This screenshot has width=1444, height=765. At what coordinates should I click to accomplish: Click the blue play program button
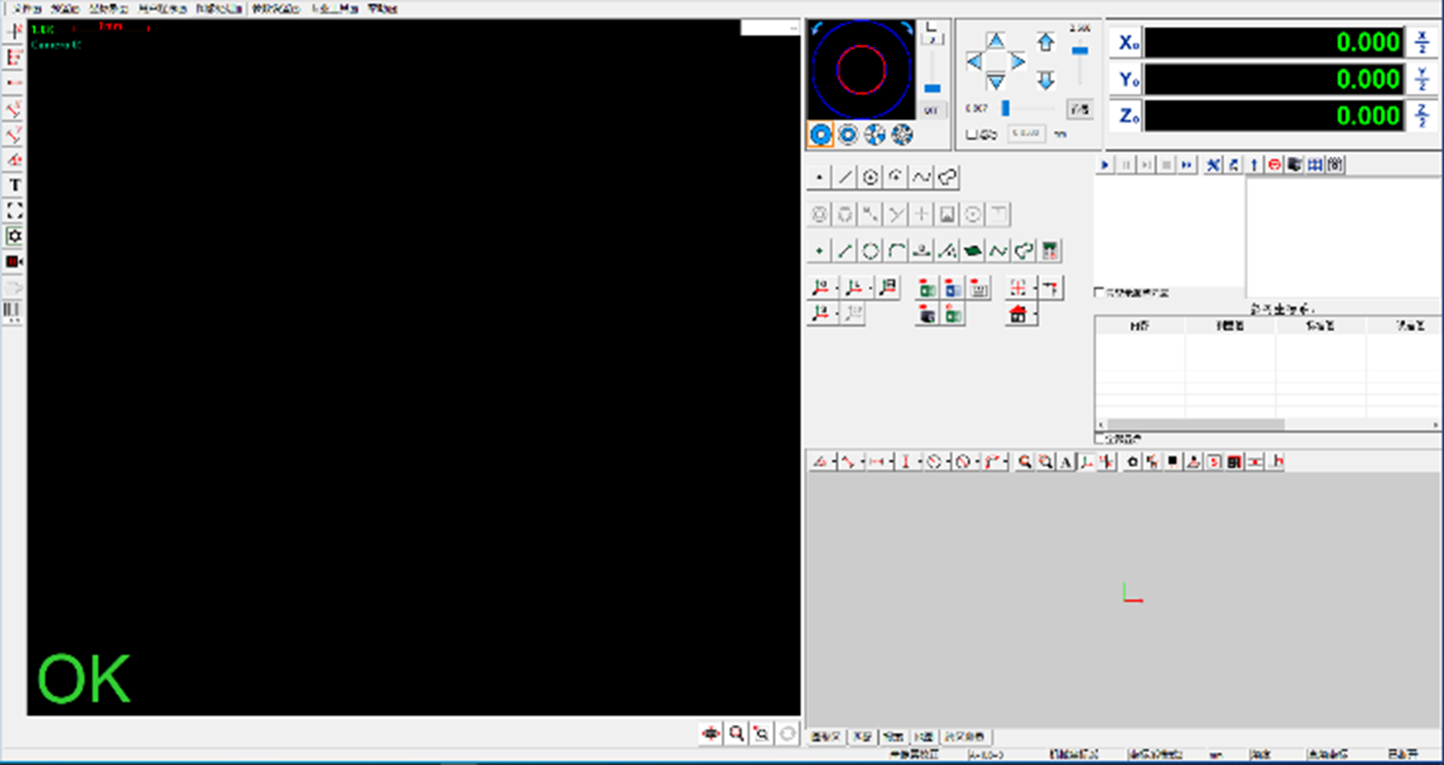1105,165
